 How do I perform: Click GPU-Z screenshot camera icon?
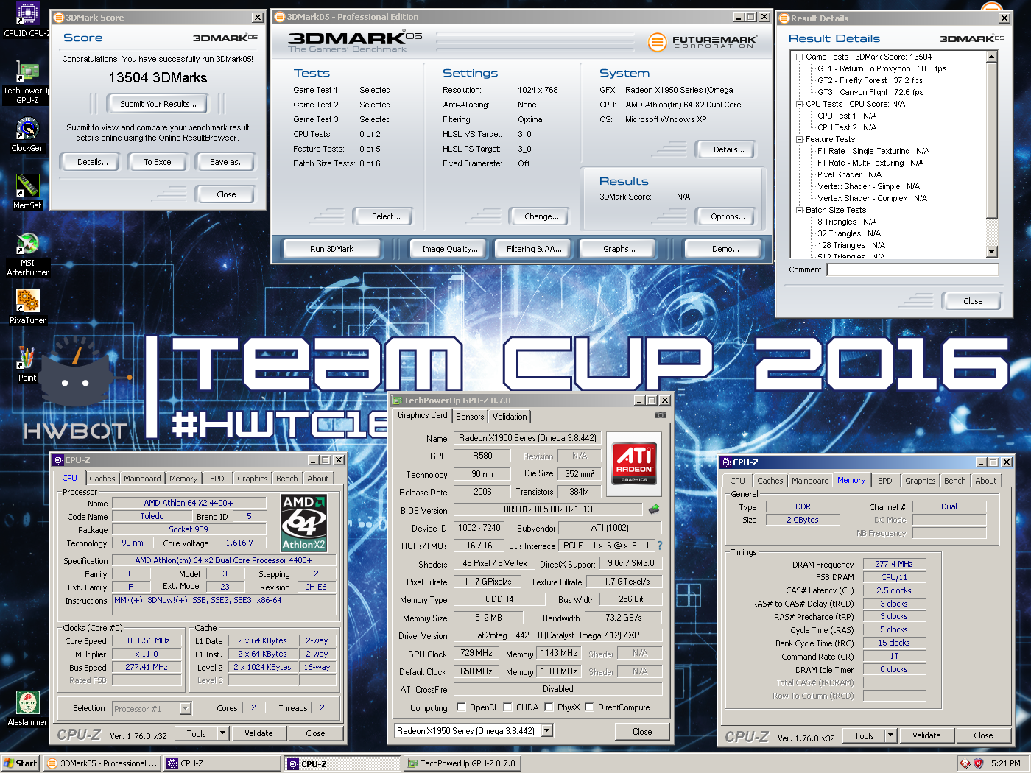pyautogui.click(x=661, y=415)
